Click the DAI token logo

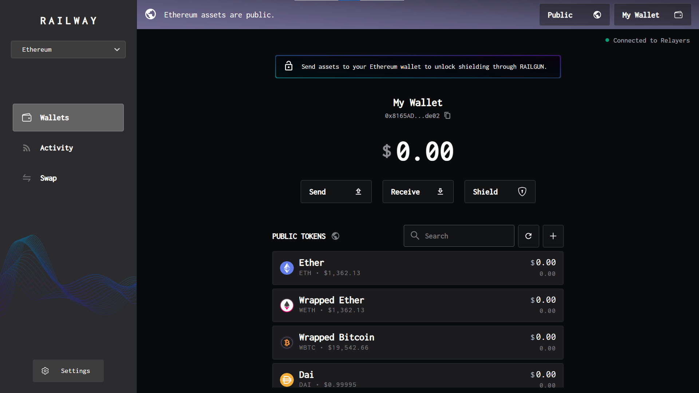pyautogui.click(x=287, y=380)
